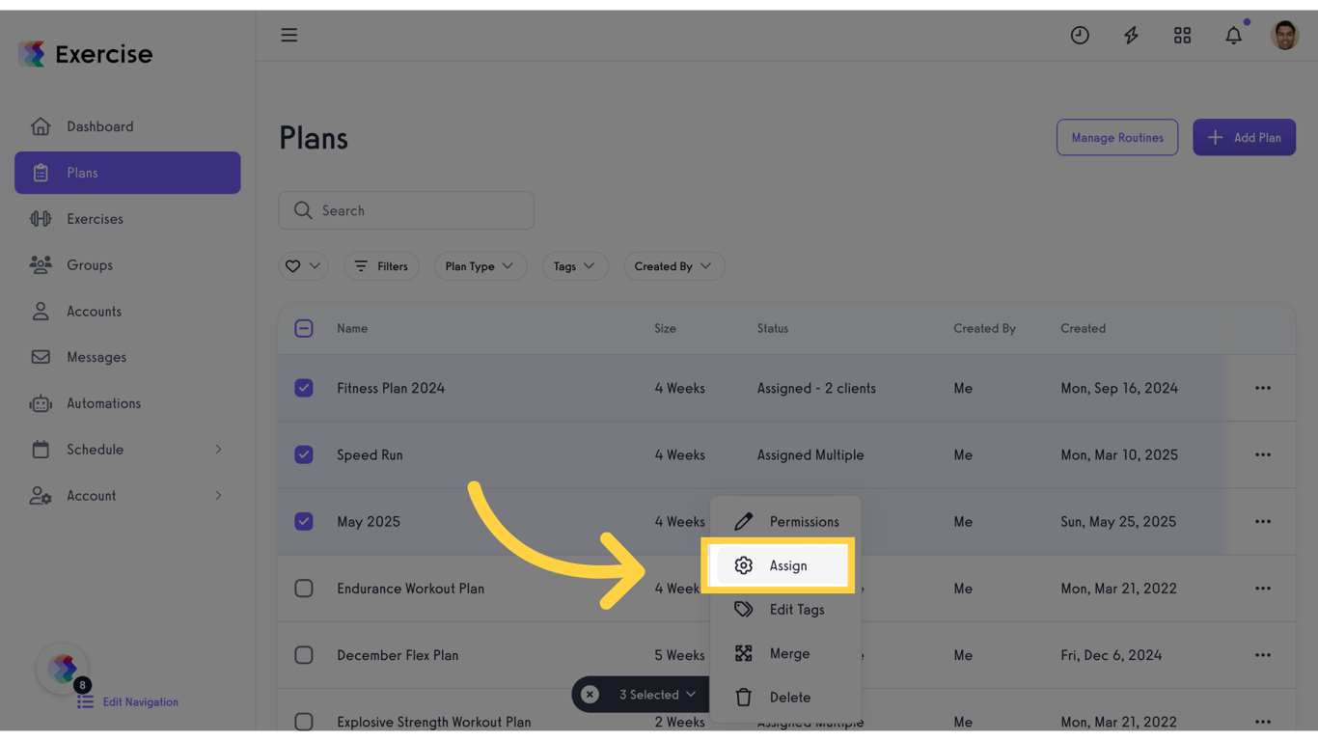Click the Add Plan button
The width and height of the screenshot is (1318, 741).
tap(1244, 138)
